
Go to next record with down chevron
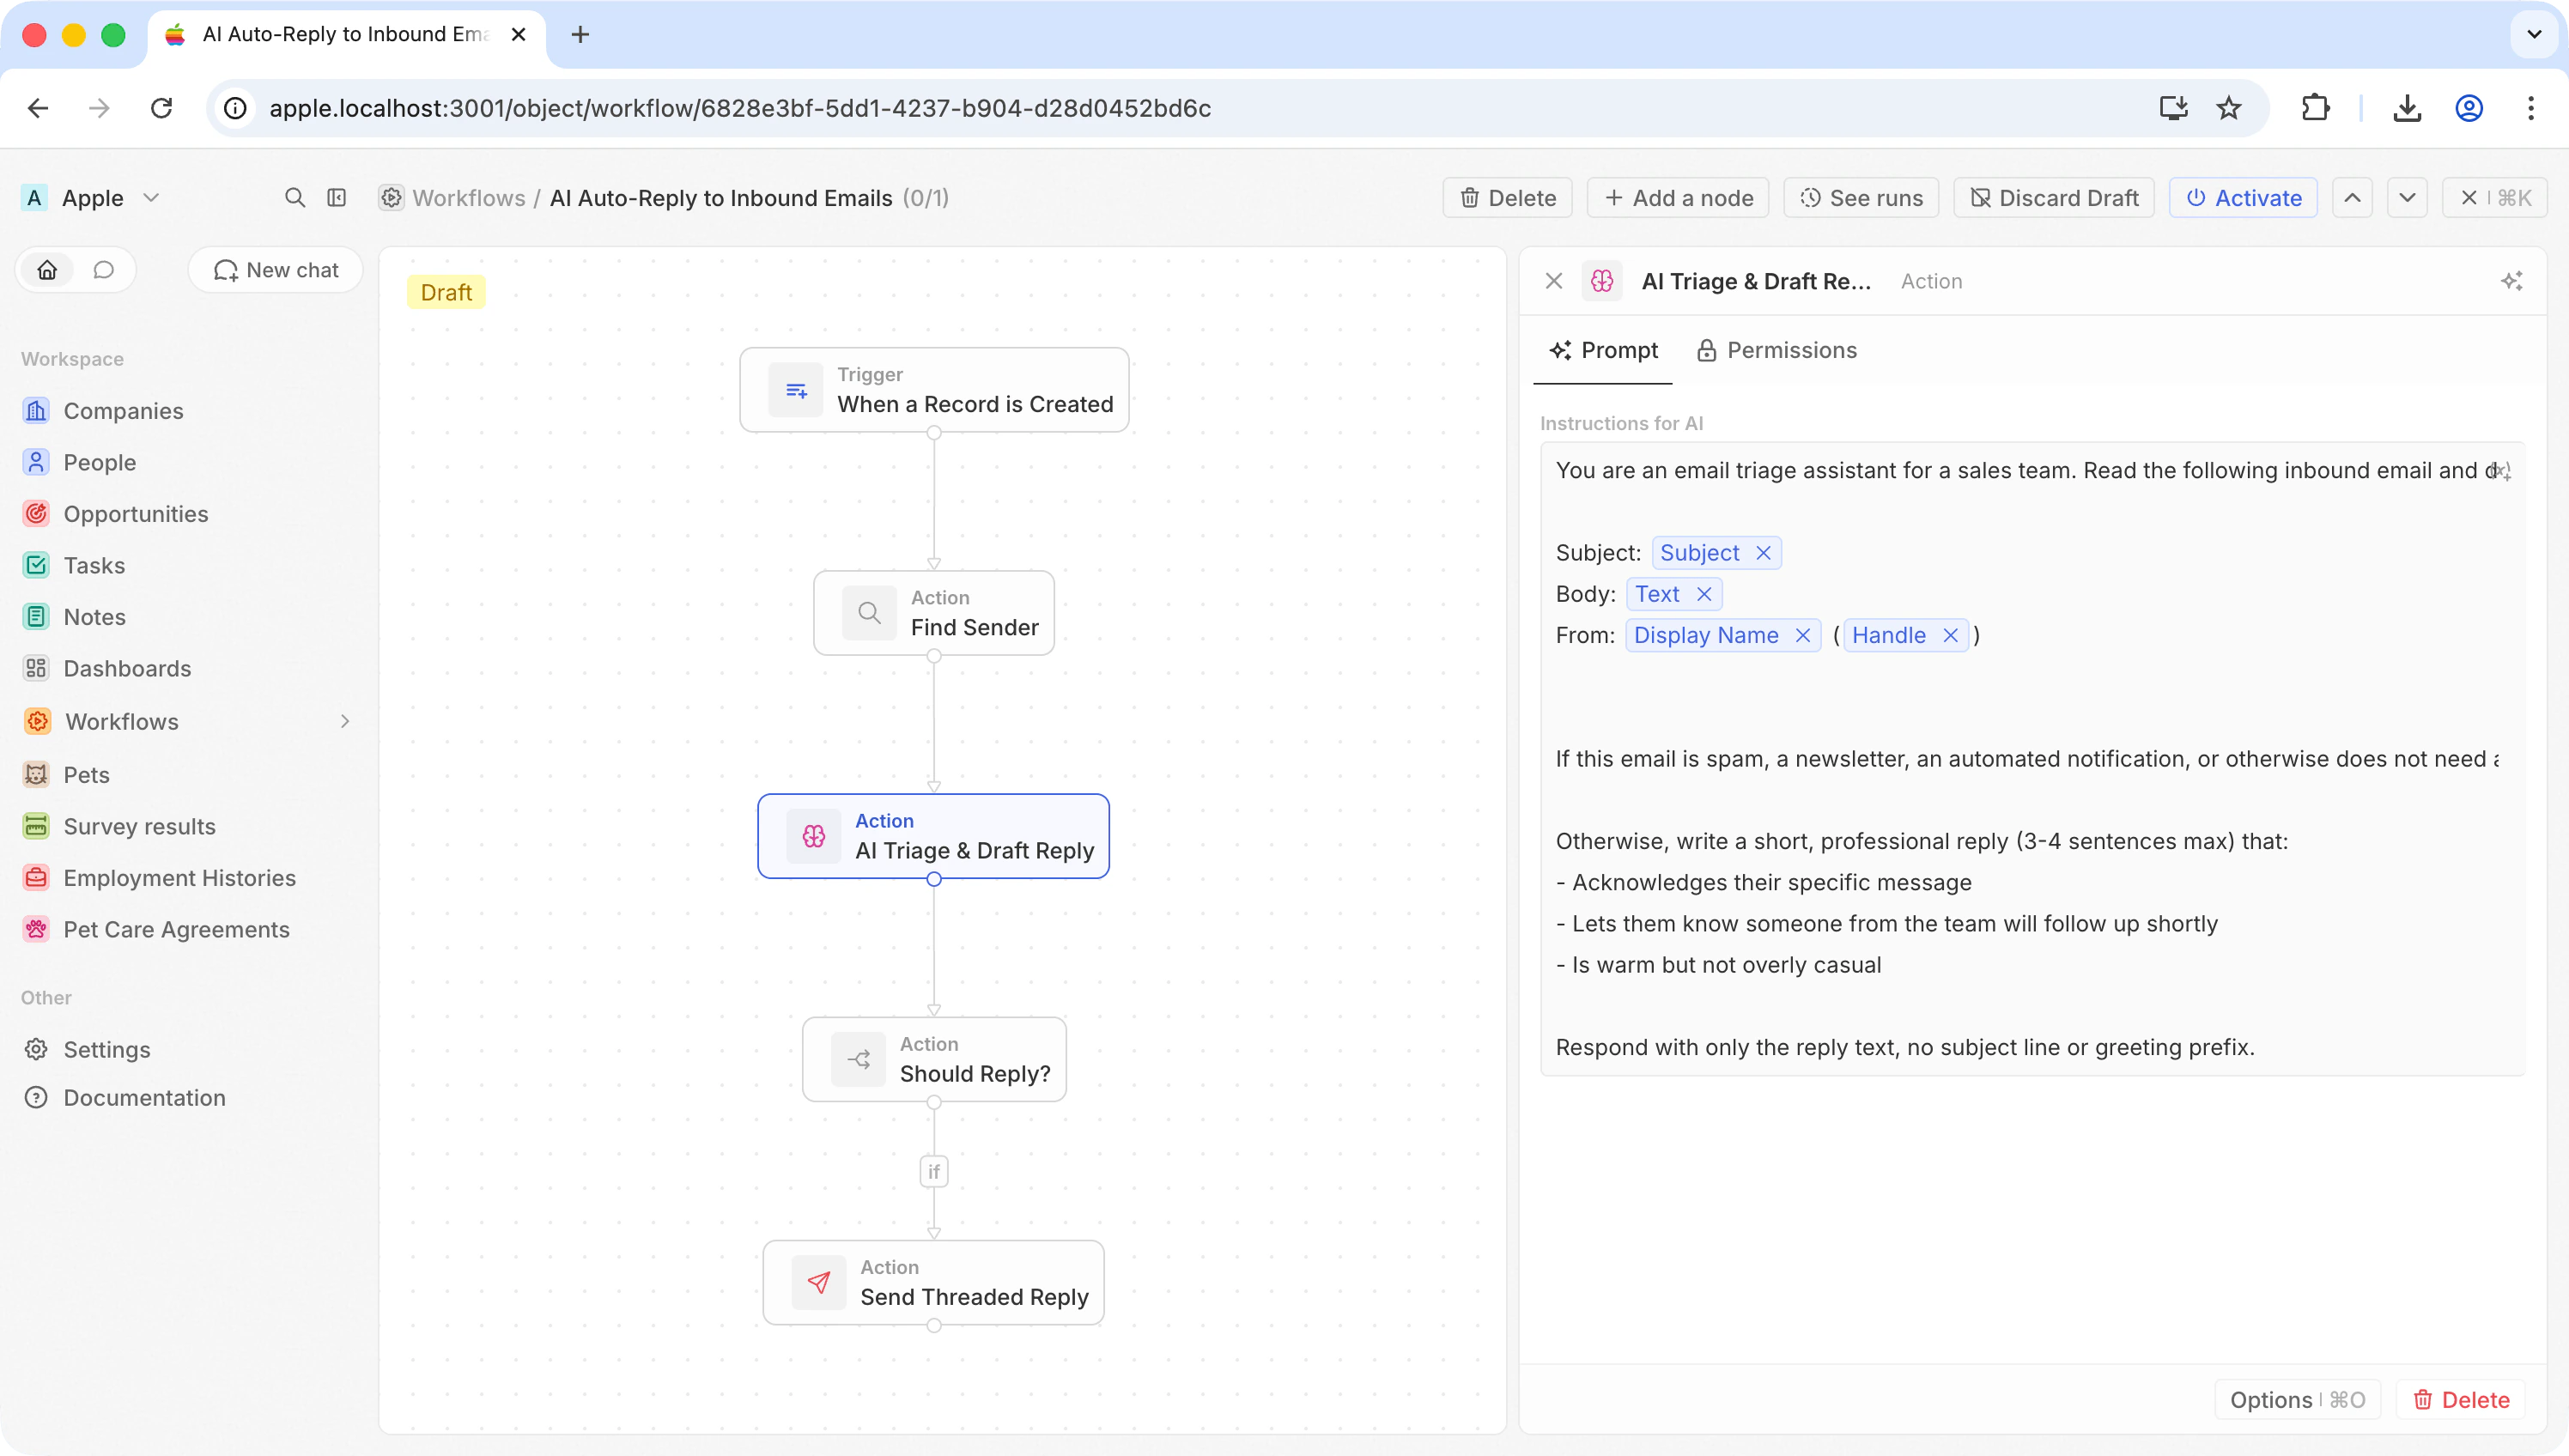2407,198
